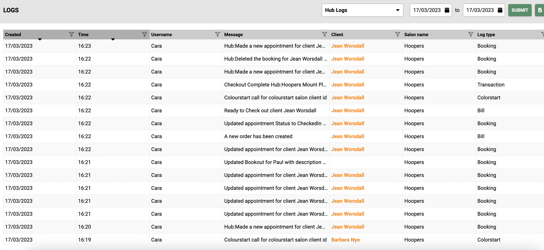Image resolution: width=544 pixels, height=250 pixels.
Task: Select the Checkout Complete transaction log row
Action: [275, 85]
